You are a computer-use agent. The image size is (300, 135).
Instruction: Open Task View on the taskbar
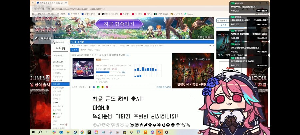pyautogui.click(x=47, y=132)
